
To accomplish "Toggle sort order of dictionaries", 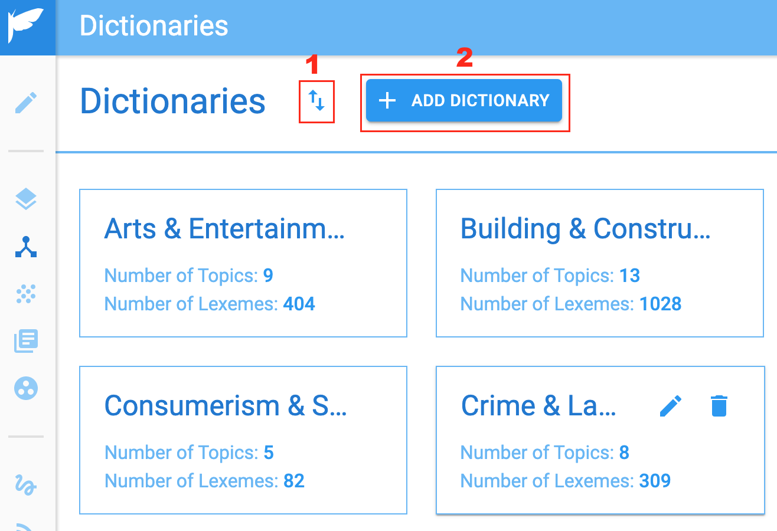I will [x=317, y=101].
